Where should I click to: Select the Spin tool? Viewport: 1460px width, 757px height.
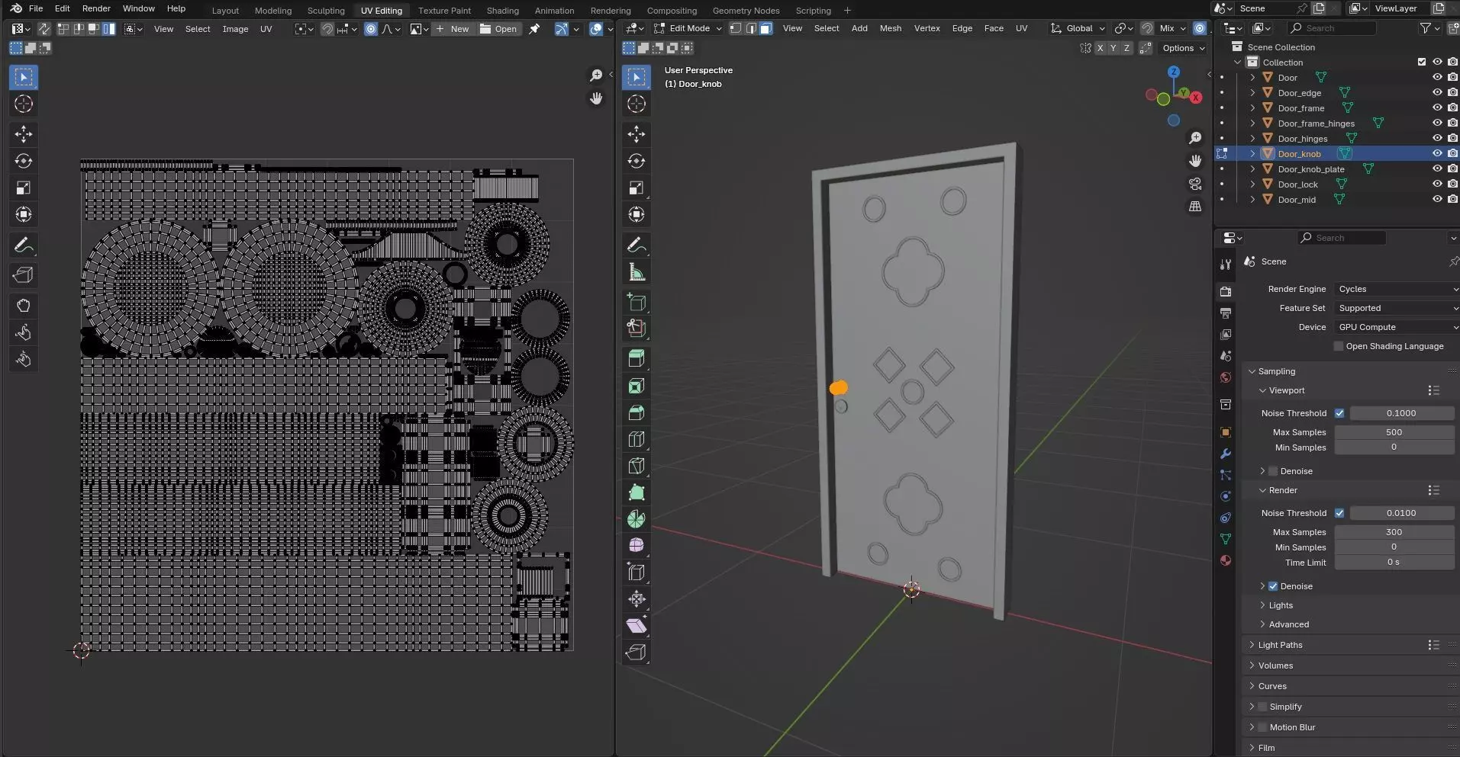637,519
